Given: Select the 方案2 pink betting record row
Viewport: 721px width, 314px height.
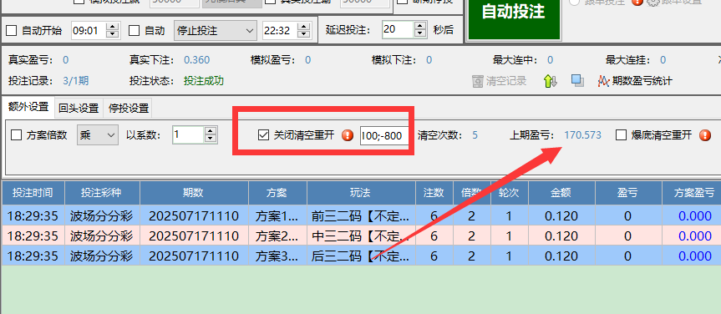Looking at the screenshot, I should 361,235.
